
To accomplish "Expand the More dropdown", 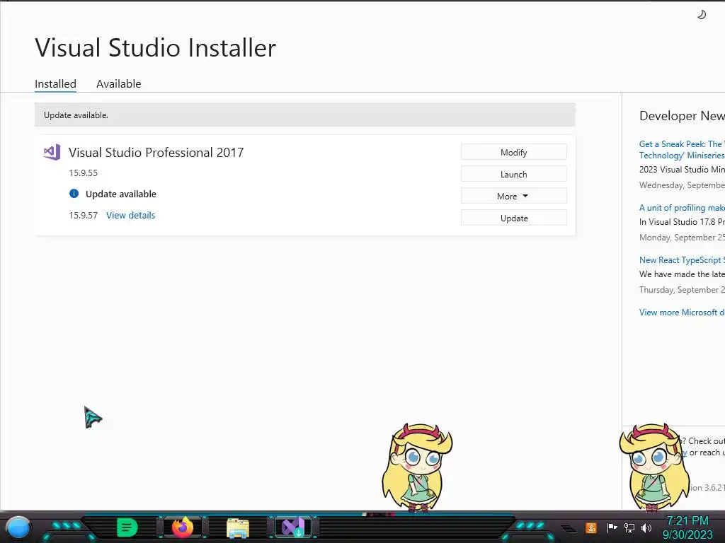I will coord(514,197).
